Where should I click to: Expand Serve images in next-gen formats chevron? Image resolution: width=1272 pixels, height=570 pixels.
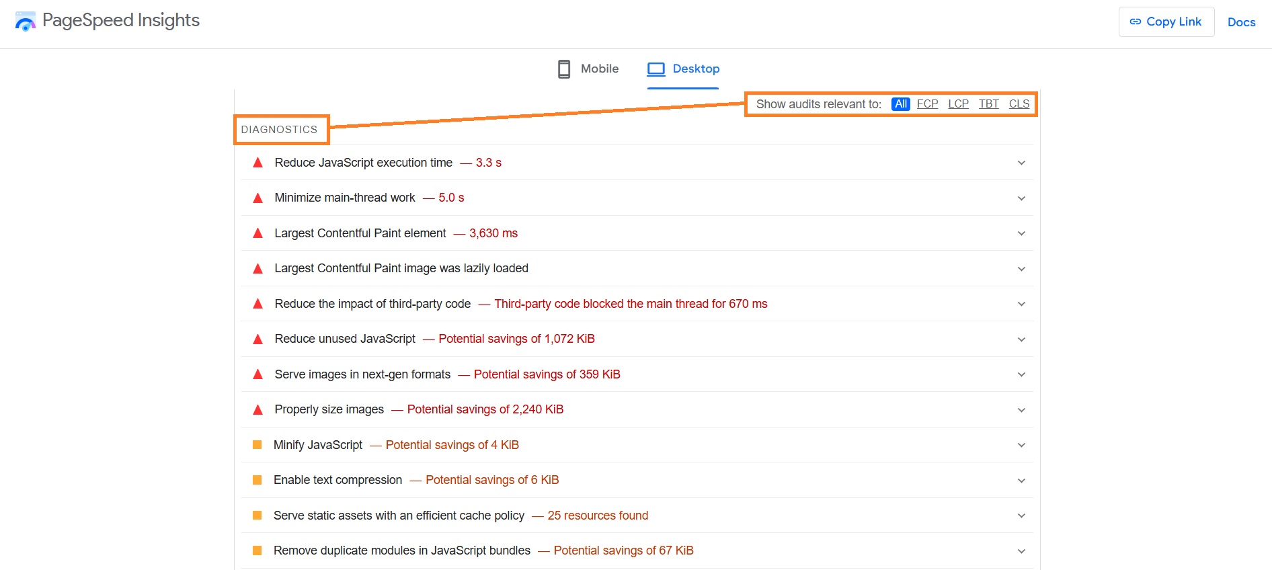coord(1021,374)
